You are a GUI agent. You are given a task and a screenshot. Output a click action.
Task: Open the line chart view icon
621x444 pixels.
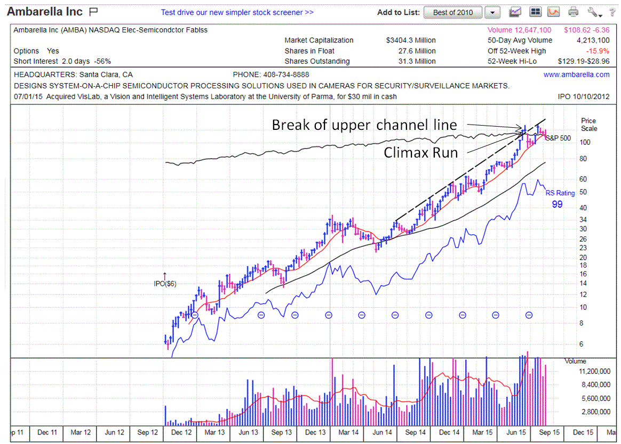point(515,12)
